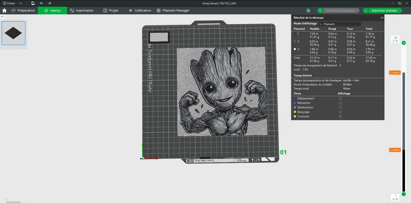Click the Modèle column header
411x203 pixels.
(x=314, y=29)
